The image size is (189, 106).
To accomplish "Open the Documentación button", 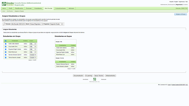I will (78, 76).
